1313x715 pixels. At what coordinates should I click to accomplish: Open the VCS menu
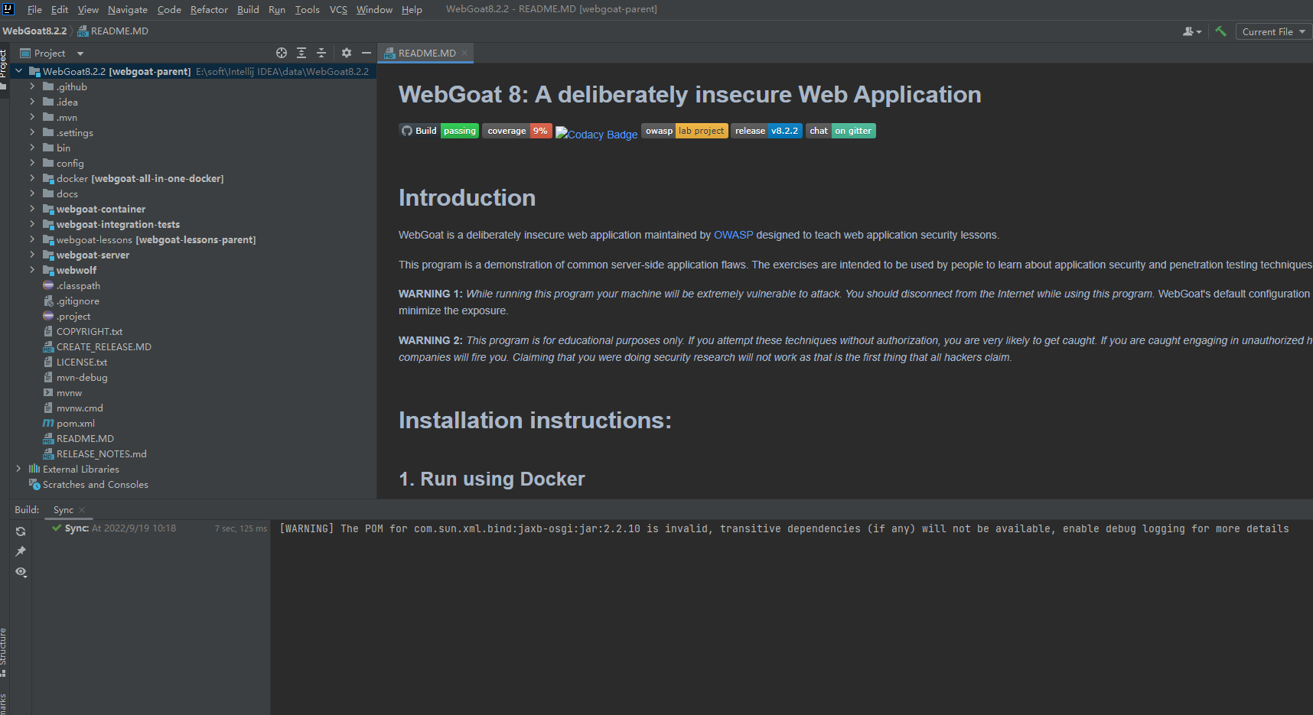[338, 9]
